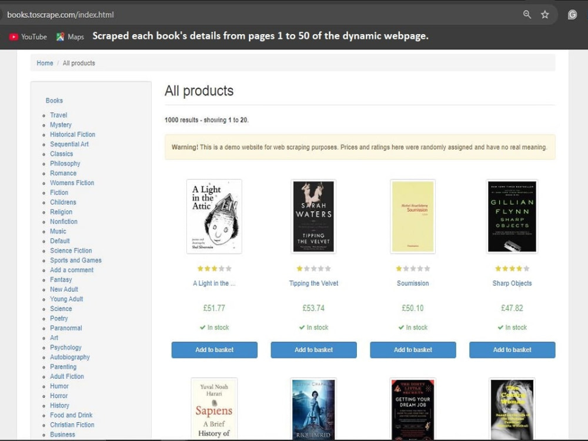This screenshot has height=441, width=588.
Task: Browse the Psychology category
Action: pyautogui.click(x=66, y=348)
